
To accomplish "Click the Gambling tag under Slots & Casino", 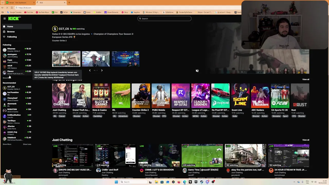I will 97,116.
